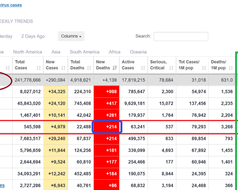Filter table by Africa
The height and width of the screenshot is (190, 238).
115,52
